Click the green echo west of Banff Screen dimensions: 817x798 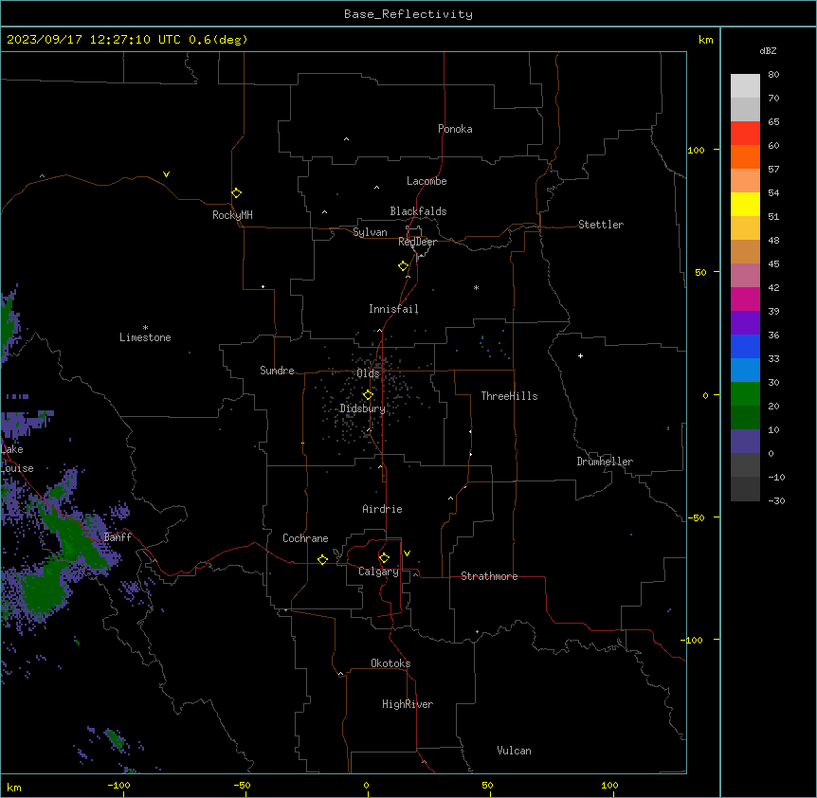click(78, 542)
